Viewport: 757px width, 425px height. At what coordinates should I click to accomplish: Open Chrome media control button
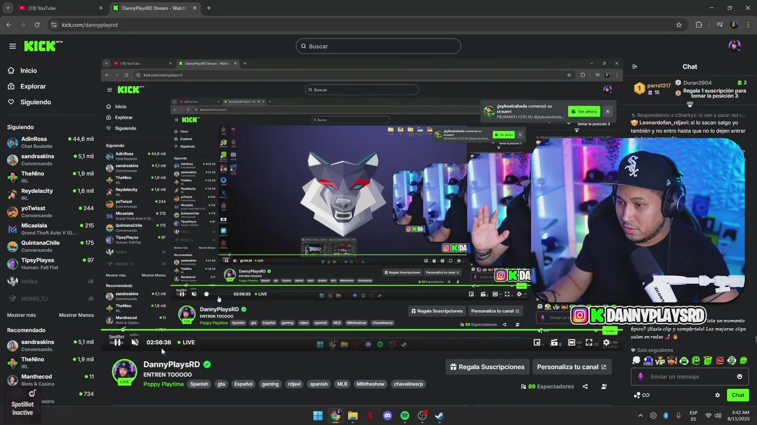pos(720,25)
